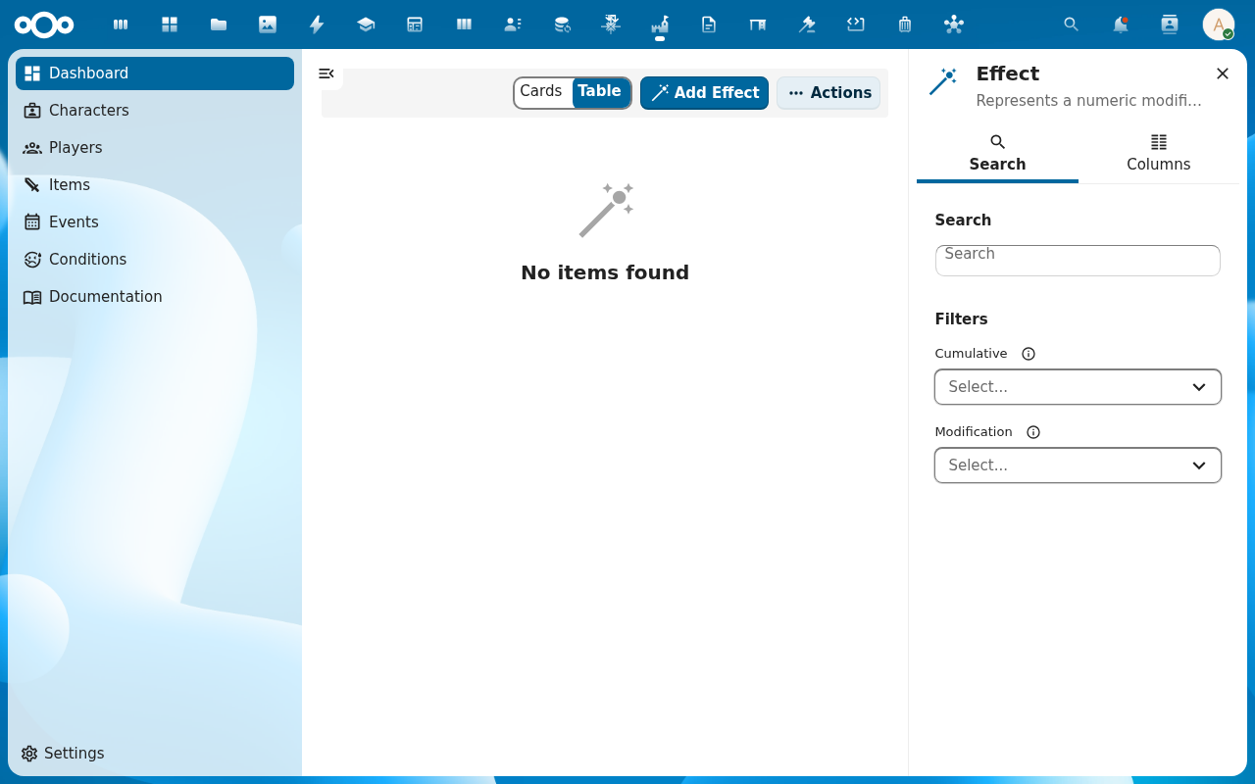The width and height of the screenshot is (1255, 784).
Task: Switch to Table view
Action: (600, 91)
